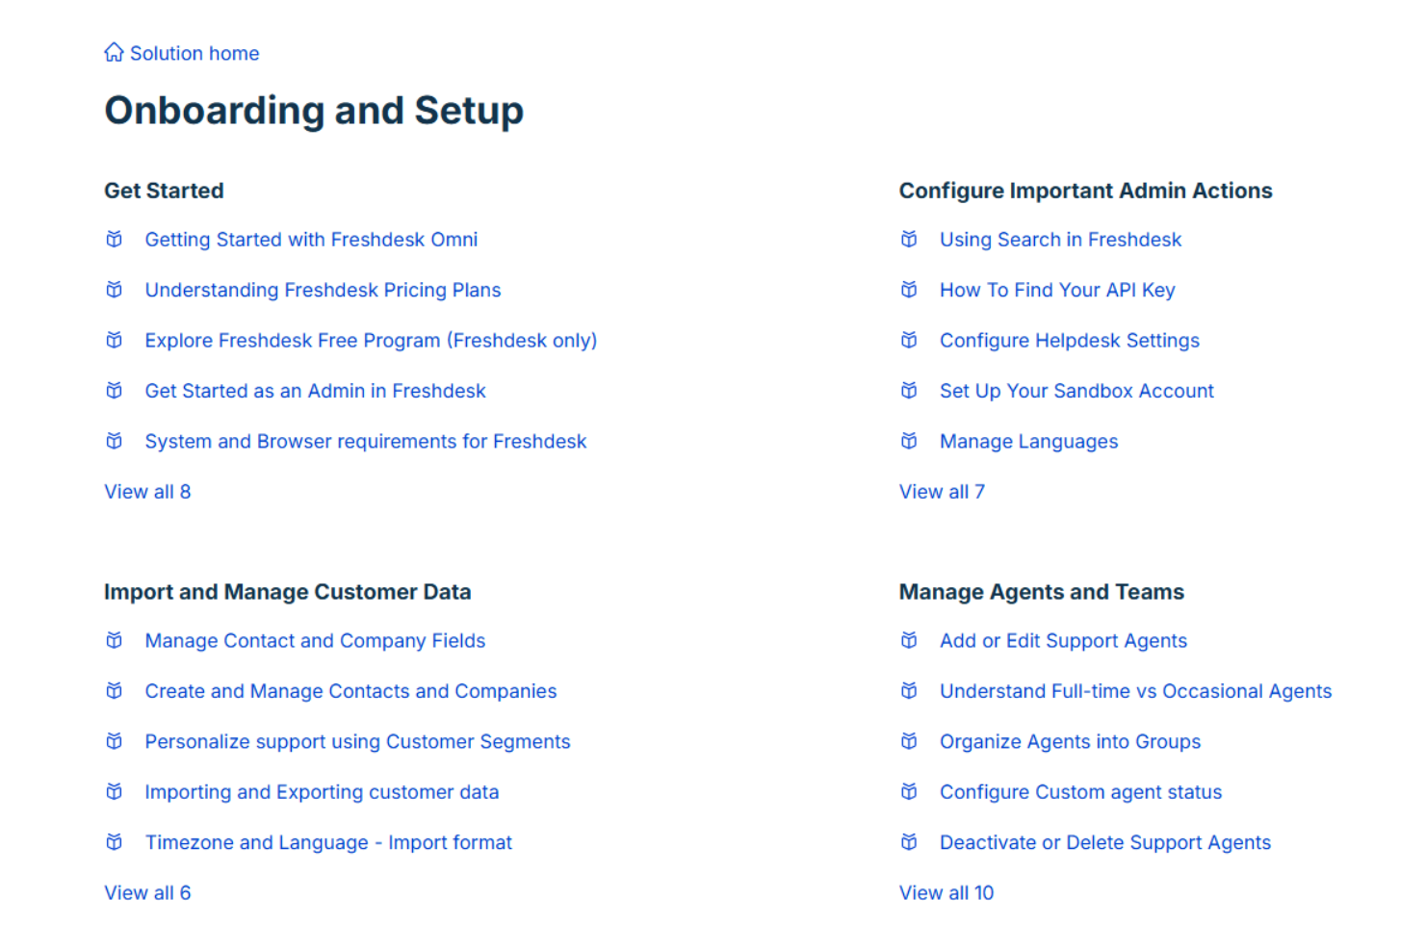Open Configure Custom agent status

[1080, 791]
